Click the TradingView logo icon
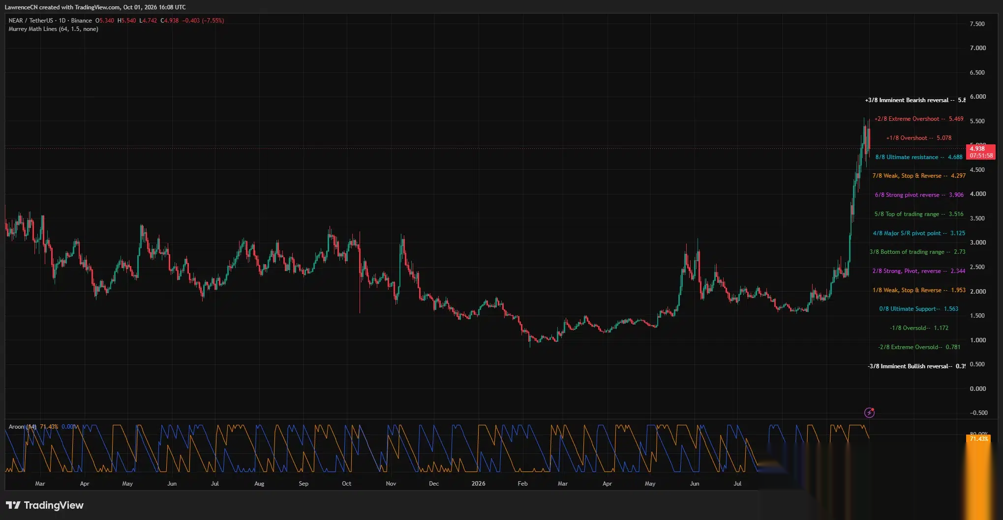1003x520 pixels. (13, 505)
